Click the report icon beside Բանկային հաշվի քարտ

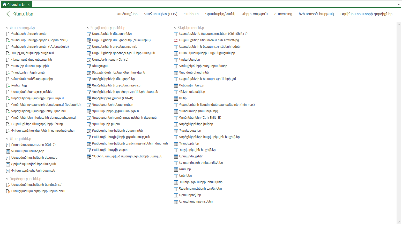(x=89, y=150)
